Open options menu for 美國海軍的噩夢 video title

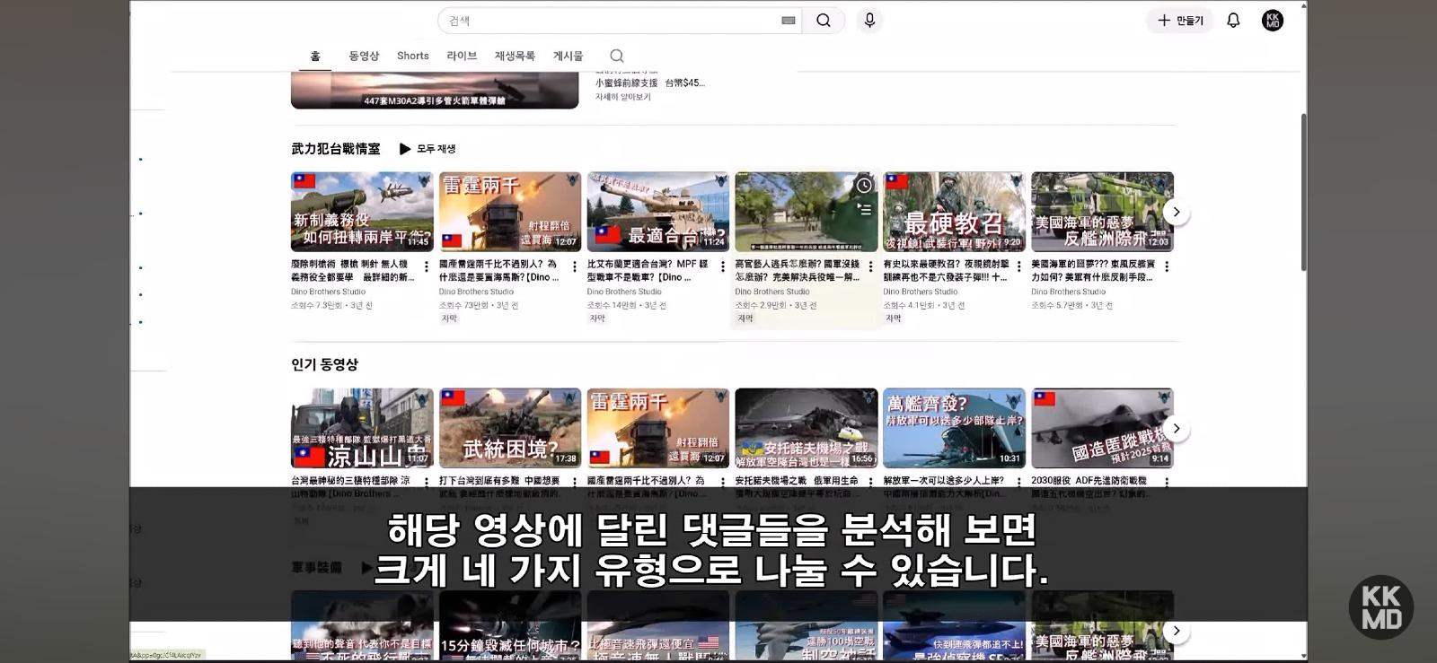[x=1167, y=266]
